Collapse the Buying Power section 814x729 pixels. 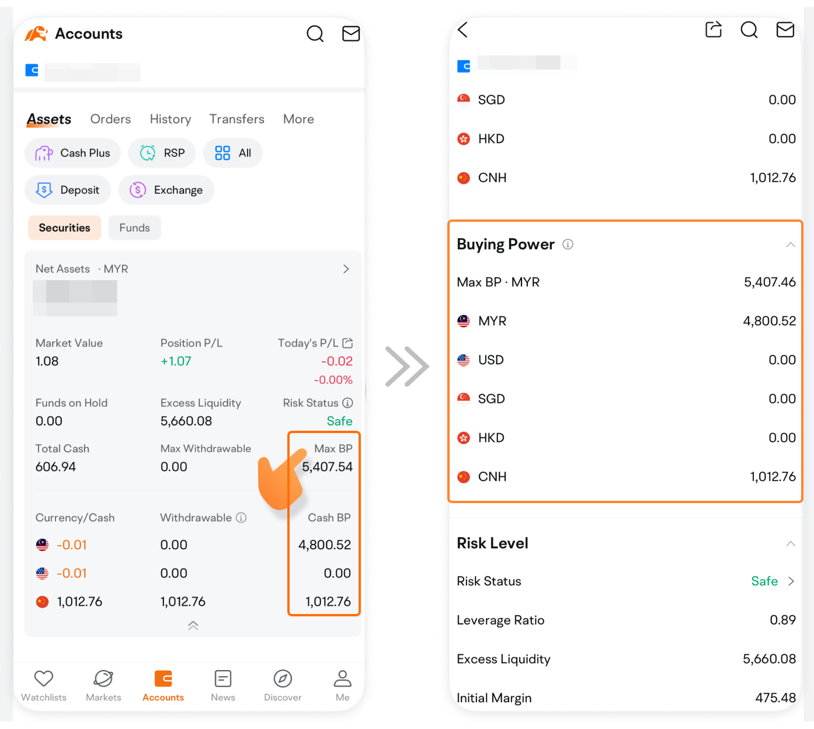(x=791, y=245)
